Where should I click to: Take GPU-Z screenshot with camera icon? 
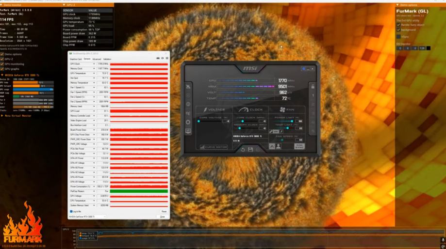click(158, 58)
